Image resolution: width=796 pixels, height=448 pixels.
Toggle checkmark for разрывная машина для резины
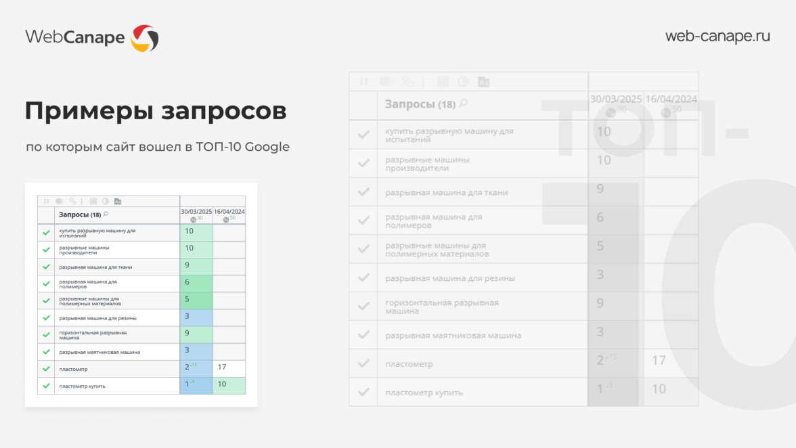pos(46,317)
